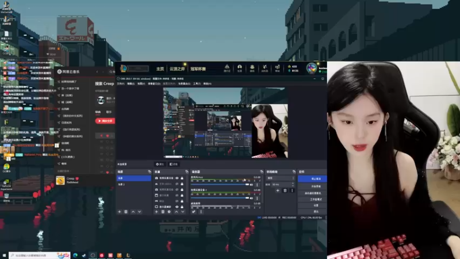Click the Creep album cover in the player bar
This screenshot has width=460, height=259.
(x=60, y=180)
